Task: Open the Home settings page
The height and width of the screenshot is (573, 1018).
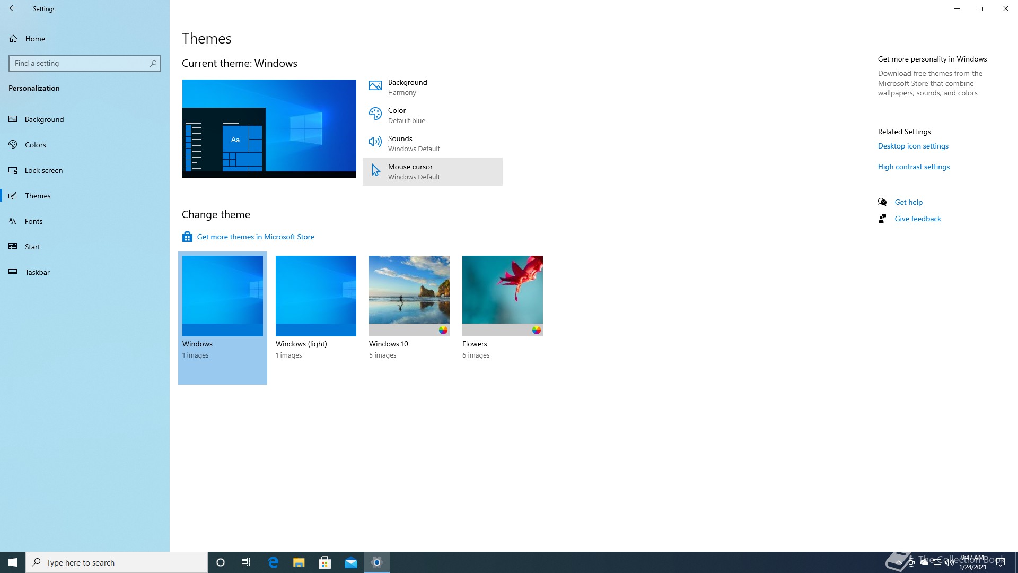Action: [x=34, y=39]
